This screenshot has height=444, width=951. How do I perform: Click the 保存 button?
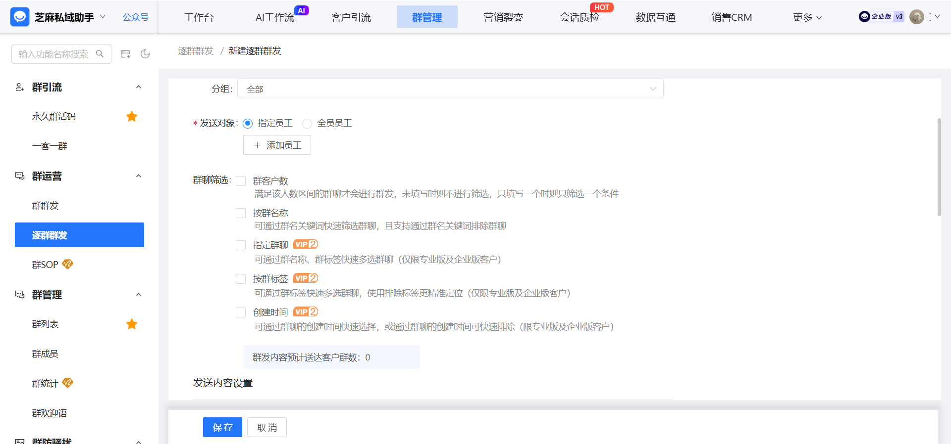tap(222, 427)
